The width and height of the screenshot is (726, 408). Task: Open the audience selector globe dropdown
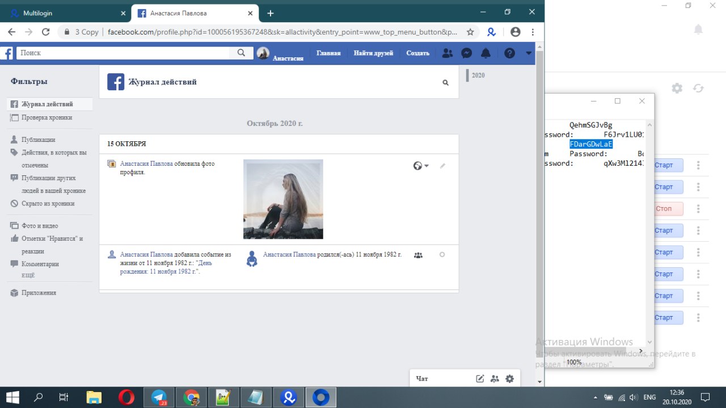coord(421,166)
